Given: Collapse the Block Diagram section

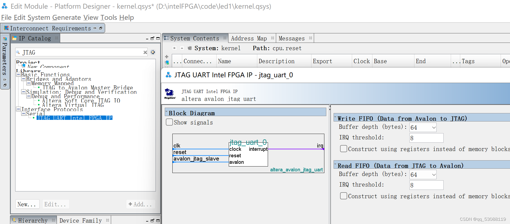Looking at the screenshot, I should [166, 111].
